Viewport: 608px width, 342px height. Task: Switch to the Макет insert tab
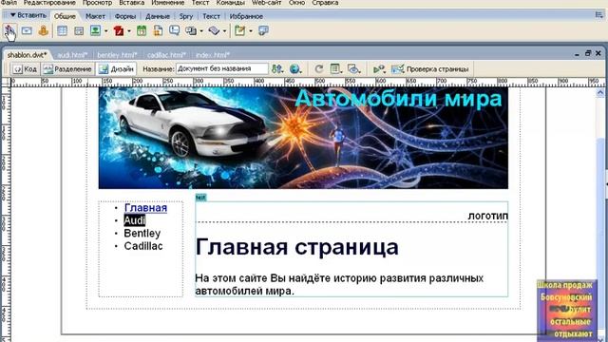tap(95, 16)
